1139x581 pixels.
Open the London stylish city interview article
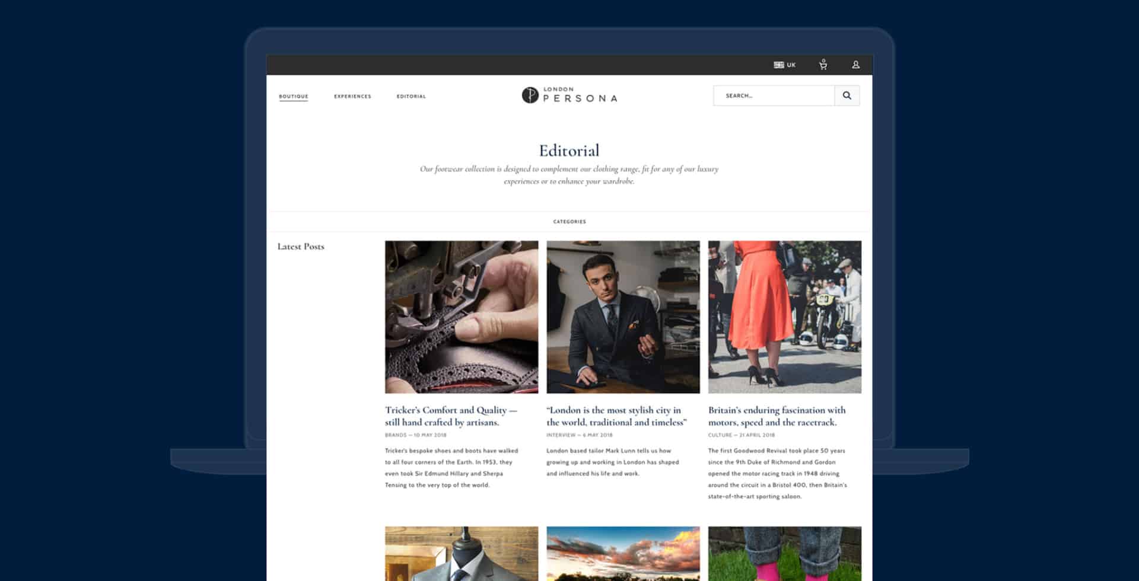coord(615,416)
